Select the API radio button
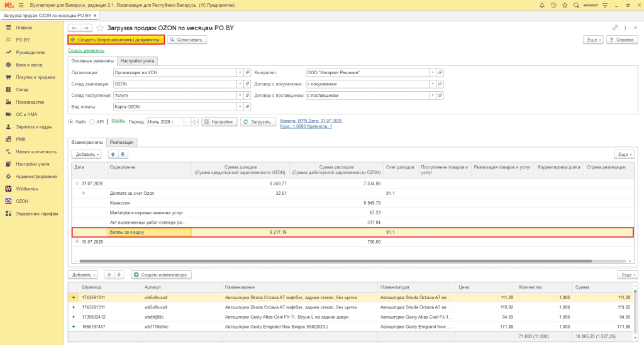 (x=92, y=122)
